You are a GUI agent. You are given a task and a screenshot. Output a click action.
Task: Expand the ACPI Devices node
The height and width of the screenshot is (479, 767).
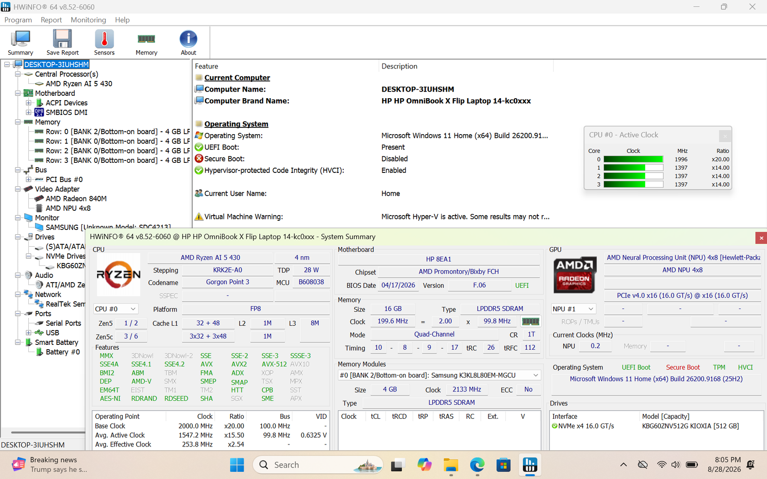pos(28,103)
